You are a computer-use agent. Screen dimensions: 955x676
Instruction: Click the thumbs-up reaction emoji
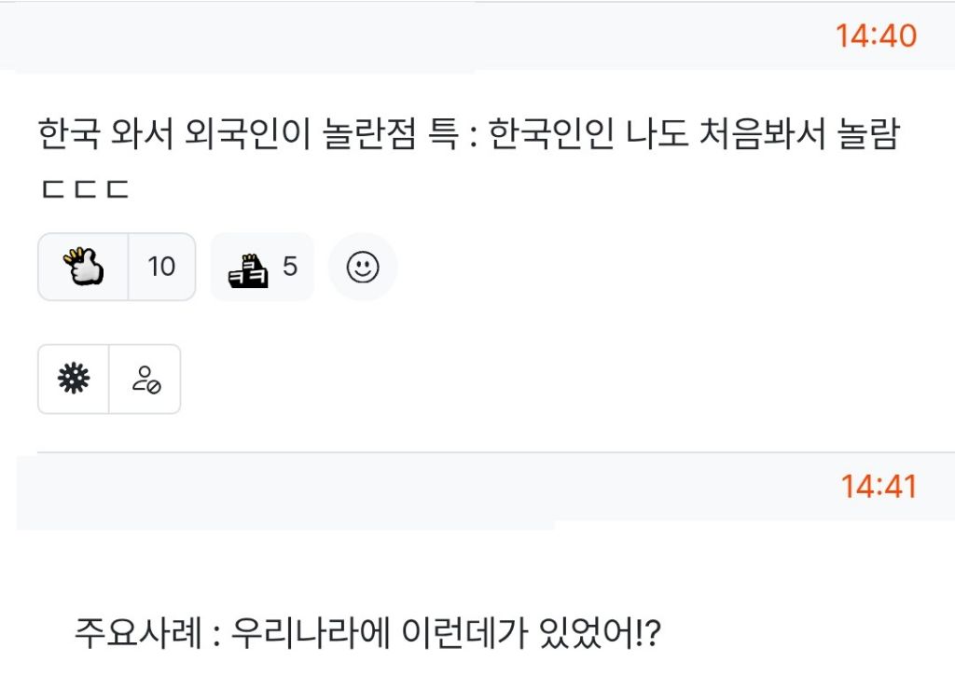tap(83, 267)
